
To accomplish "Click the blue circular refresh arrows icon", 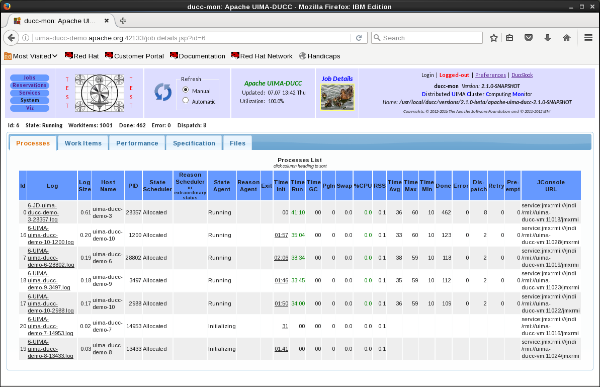I will [x=163, y=93].
